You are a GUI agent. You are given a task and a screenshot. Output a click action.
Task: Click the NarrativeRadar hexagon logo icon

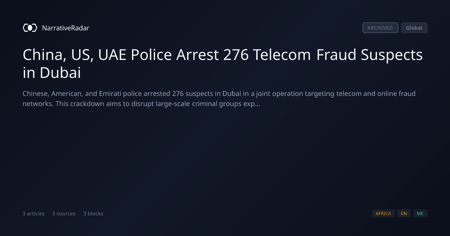[x=30, y=28]
